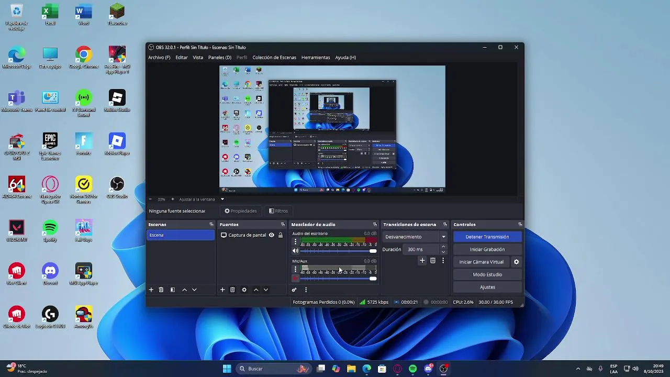Click Propiedades button in source toolbar
The height and width of the screenshot is (377, 670).
241,211
